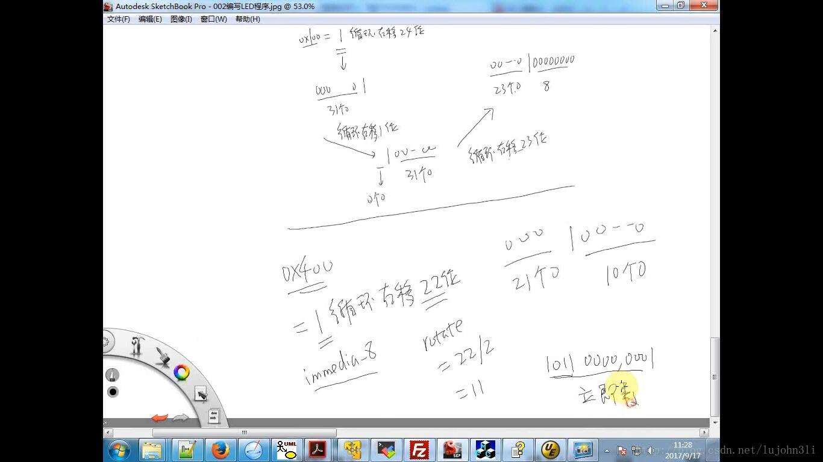Open the color wheel in the lagoon
This screenshot has height=462, width=823.
tap(182, 372)
